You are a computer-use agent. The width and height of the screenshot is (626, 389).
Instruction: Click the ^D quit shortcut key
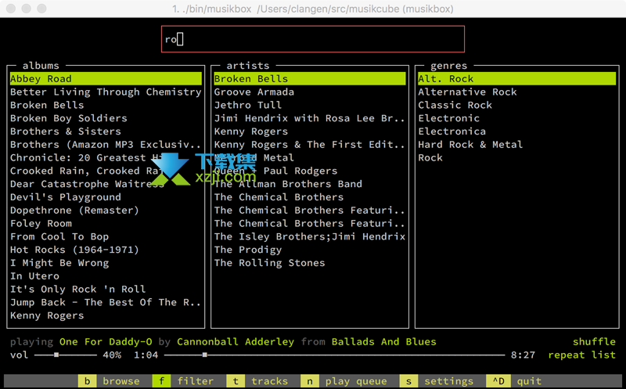pyautogui.click(x=498, y=381)
